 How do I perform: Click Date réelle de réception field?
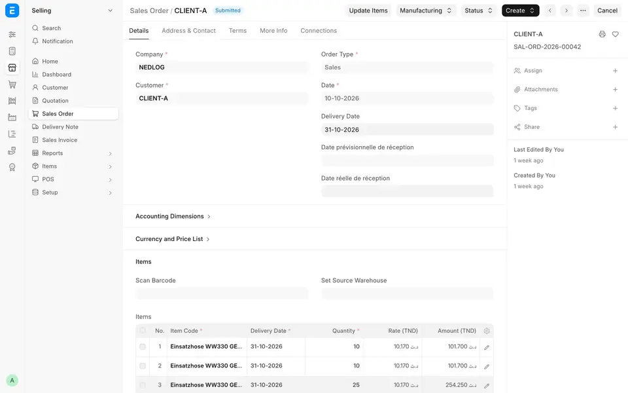click(x=408, y=191)
